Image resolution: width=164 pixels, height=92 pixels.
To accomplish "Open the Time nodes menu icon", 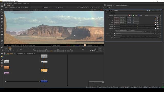I will click(2, 13).
